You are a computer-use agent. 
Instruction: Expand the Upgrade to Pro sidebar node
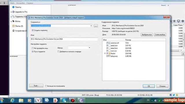coord(11,12)
